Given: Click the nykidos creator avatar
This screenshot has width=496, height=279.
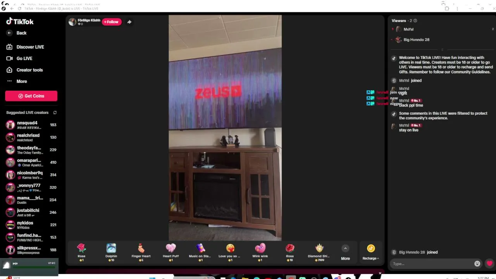Looking at the screenshot, I should pyautogui.click(x=10, y=225).
